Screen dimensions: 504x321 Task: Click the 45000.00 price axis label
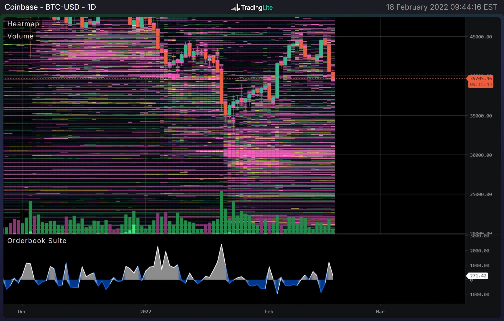click(x=481, y=37)
